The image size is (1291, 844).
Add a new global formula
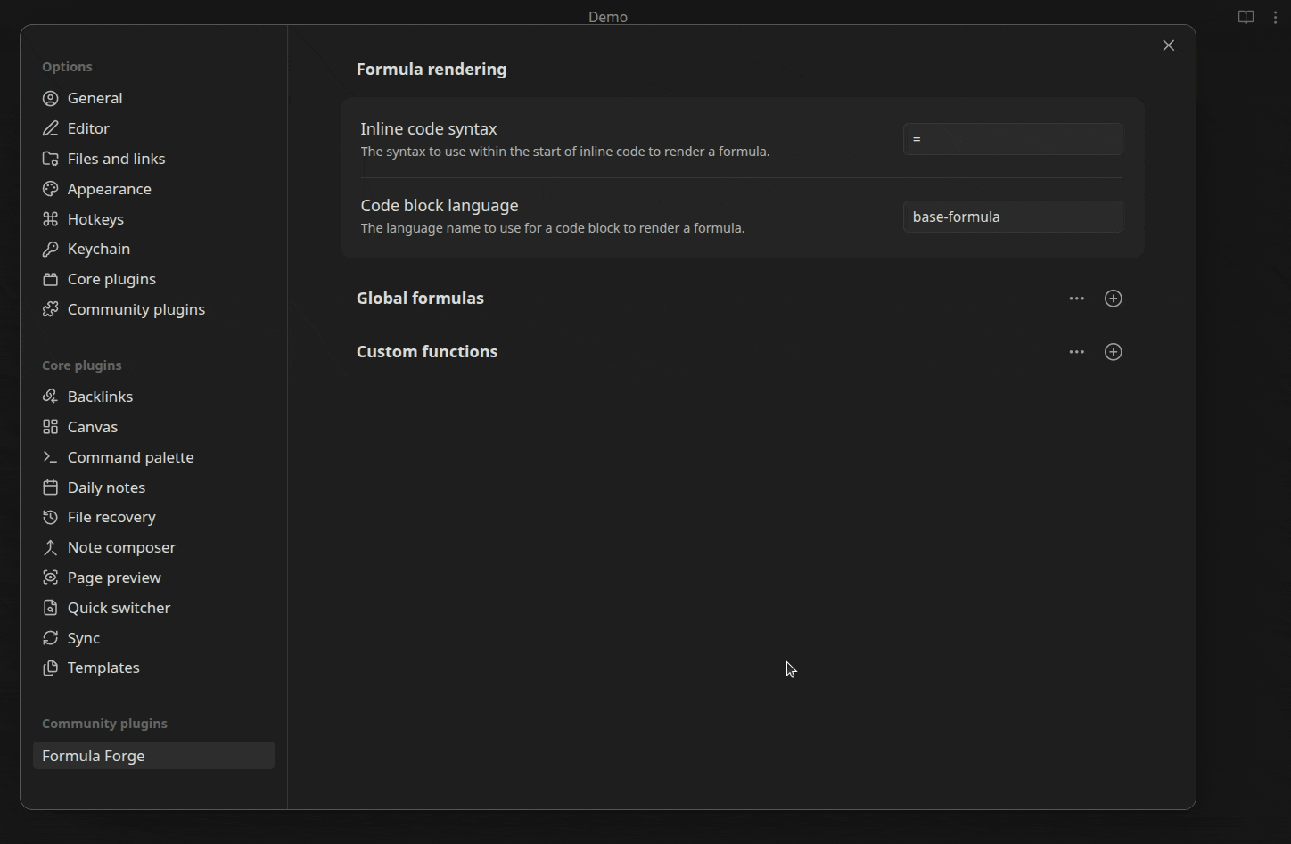(x=1113, y=299)
